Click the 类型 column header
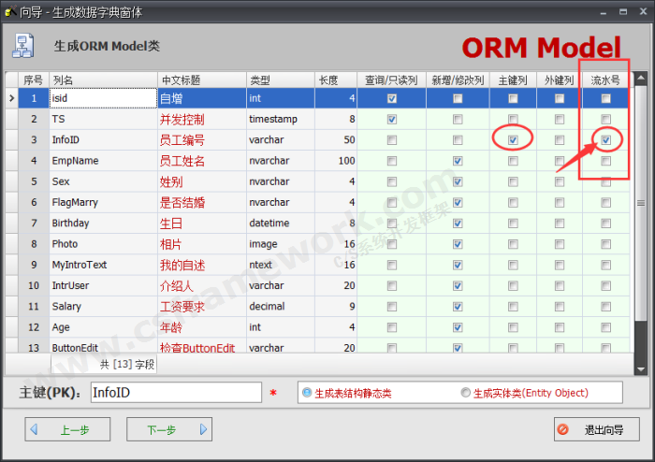Image resolution: width=655 pixels, height=462 pixels. pyautogui.click(x=279, y=80)
